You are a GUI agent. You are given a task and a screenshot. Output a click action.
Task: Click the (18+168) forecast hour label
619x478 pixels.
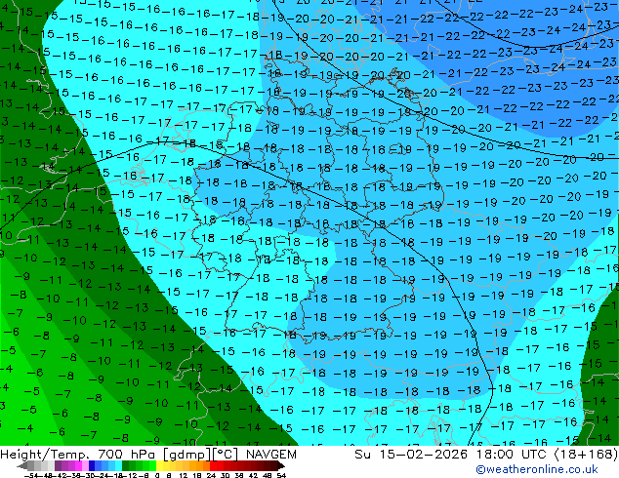pos(586,455)
